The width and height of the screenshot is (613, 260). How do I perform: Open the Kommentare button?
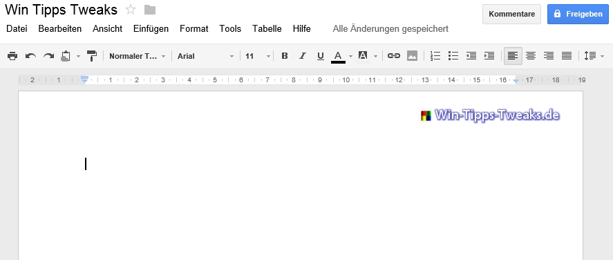(x=511, y=14)
